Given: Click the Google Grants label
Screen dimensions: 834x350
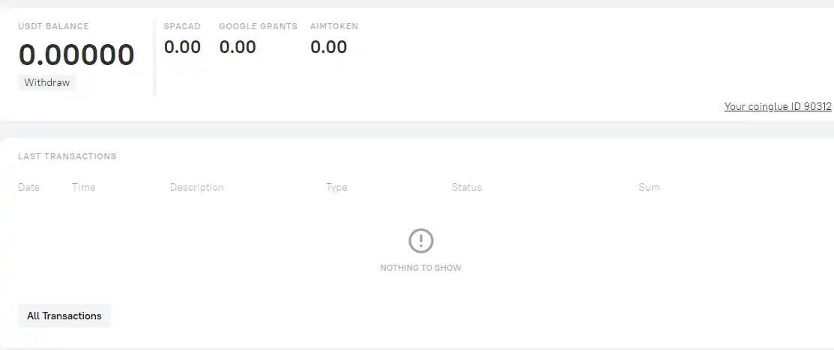Looking at the screenshot, I should pyautogui.click(x=258, y=26).
